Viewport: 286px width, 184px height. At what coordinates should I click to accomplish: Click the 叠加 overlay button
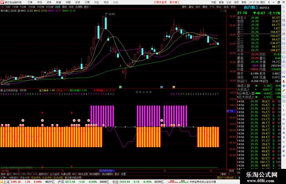pos(191,7)
